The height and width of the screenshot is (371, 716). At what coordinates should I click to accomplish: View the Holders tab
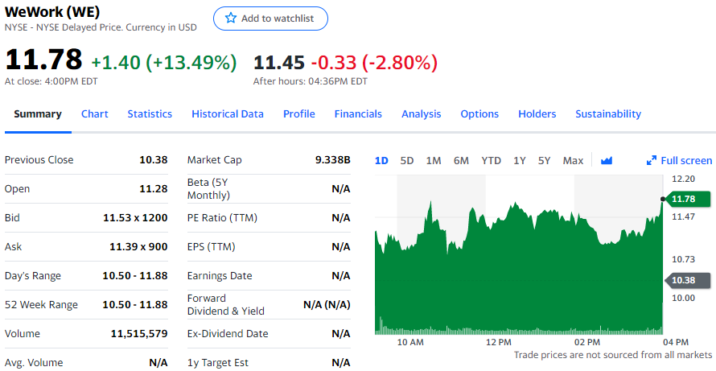click(x=537, y=113)
